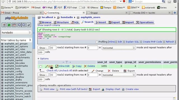Click Uncheck All link
This screenshot has height=100, width=179.
pyautogui.click(x=65, y=71)
